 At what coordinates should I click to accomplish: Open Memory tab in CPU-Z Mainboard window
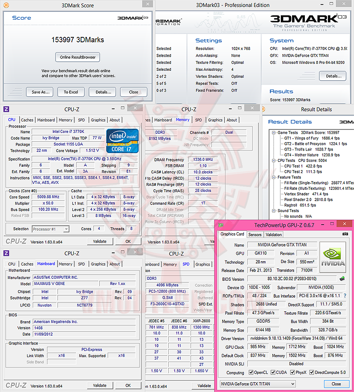pos(65,264)
